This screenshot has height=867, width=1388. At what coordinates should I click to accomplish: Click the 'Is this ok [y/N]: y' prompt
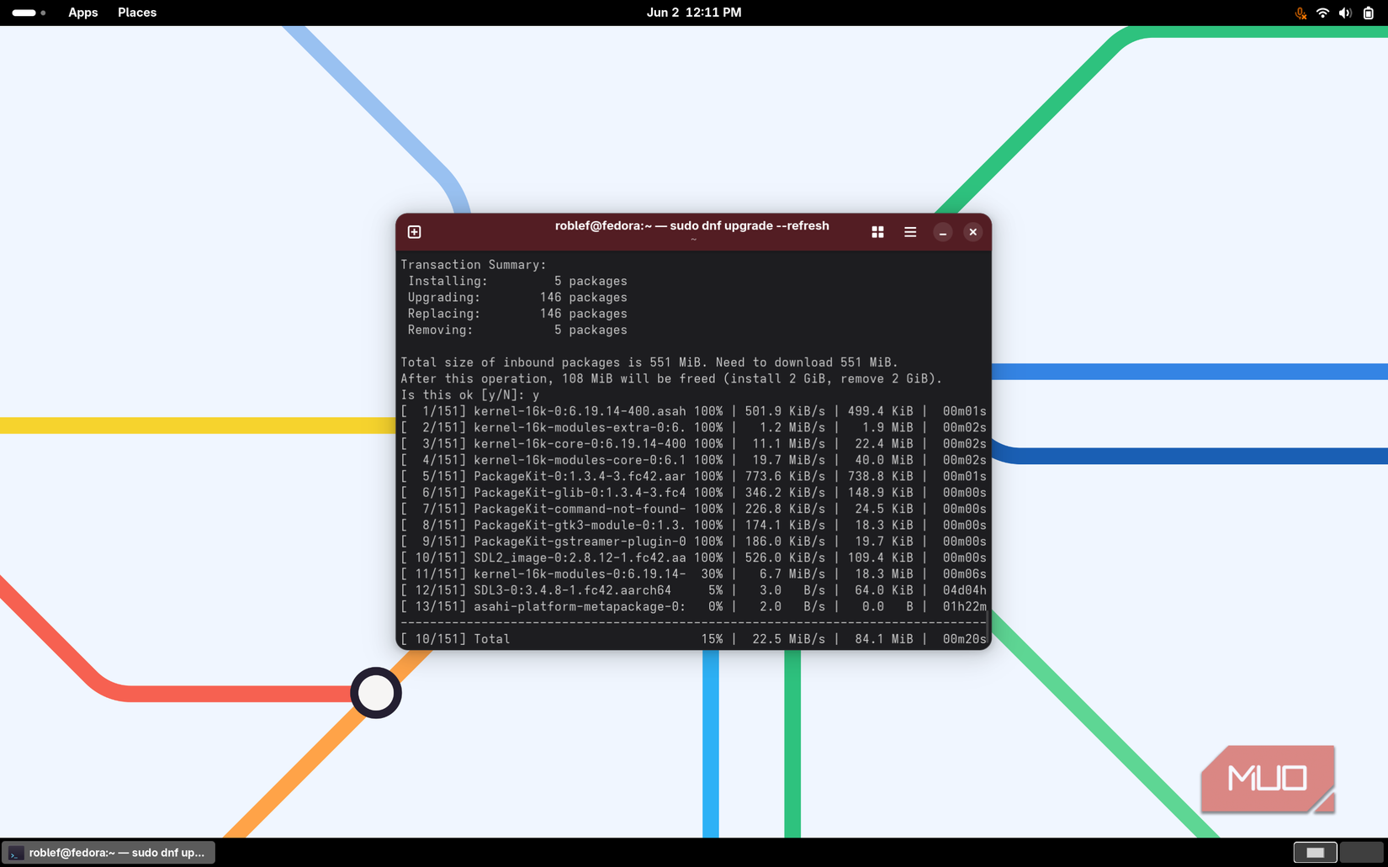point(470,395)
